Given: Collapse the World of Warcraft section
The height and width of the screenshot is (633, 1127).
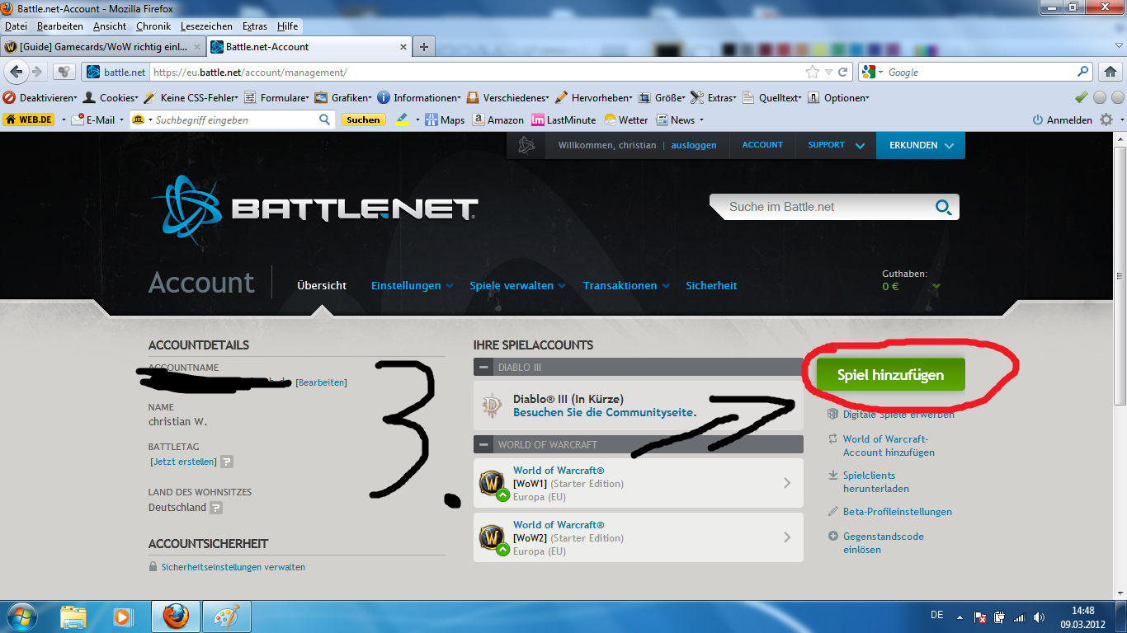Looking at the screenshot, I should [x=483, y=444].
